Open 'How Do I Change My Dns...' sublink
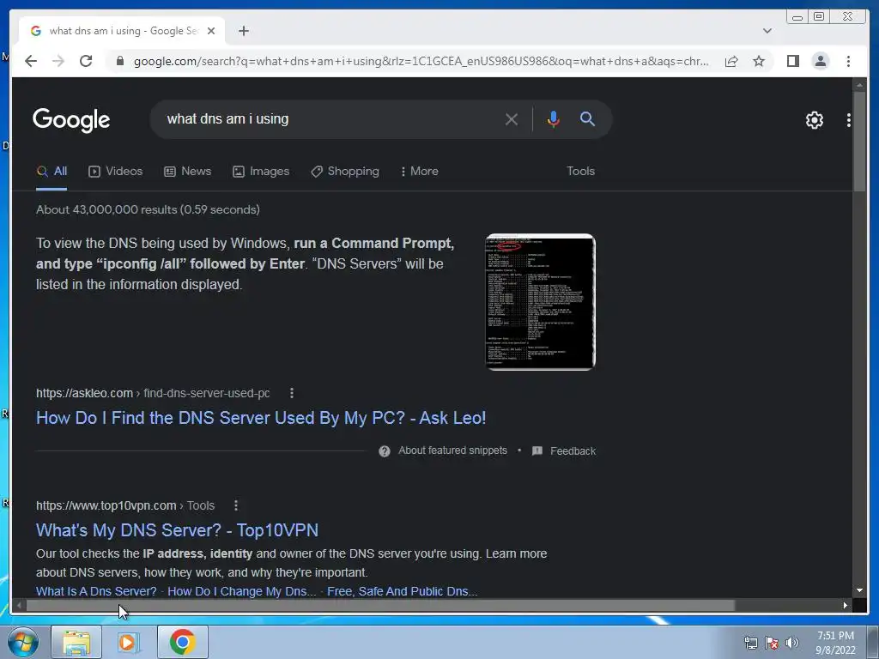The height and width of the screenshot is (659, 879). coord(241,592)
